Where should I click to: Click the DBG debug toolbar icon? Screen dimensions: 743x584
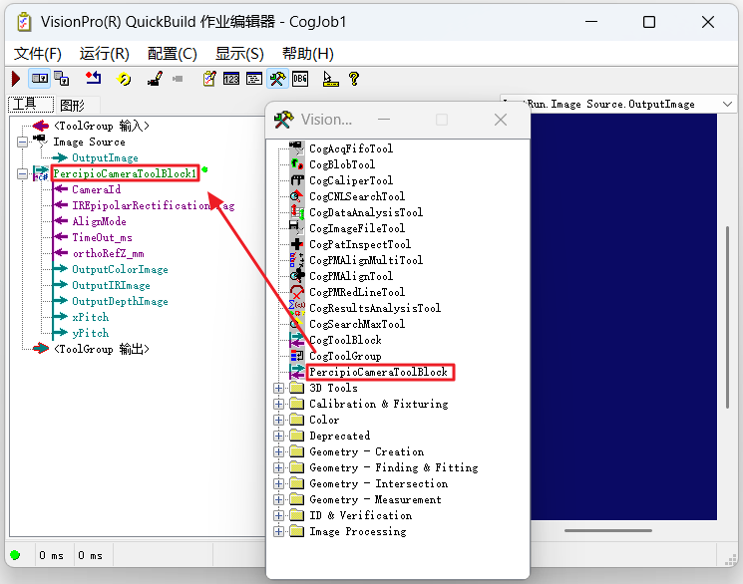(300, 79)
